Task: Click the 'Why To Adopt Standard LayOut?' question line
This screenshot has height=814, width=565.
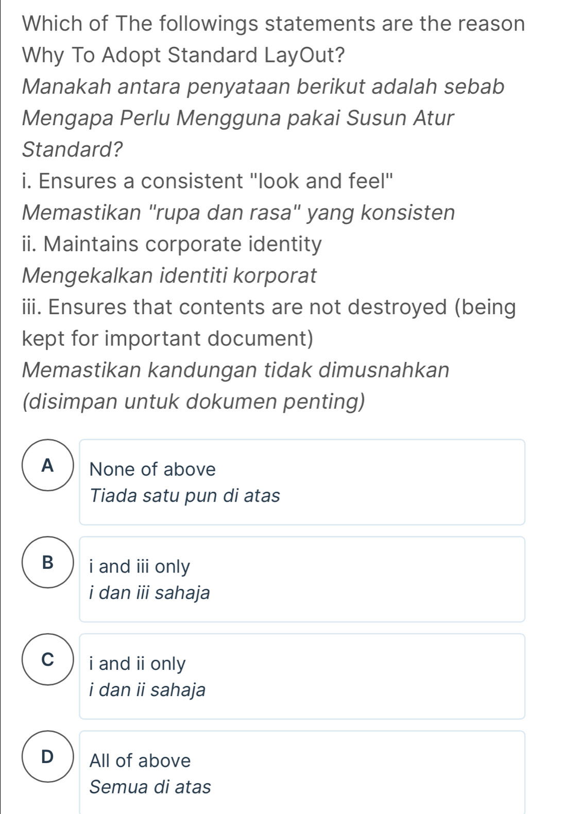Action: [x=183, y=55]
